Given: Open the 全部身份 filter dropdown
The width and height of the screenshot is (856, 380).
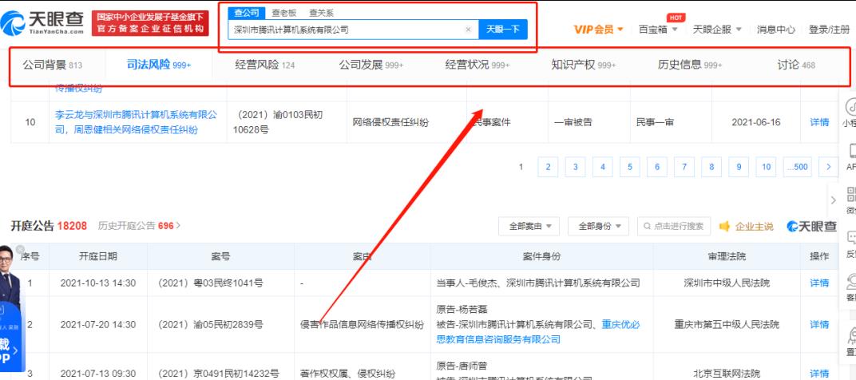Looking at the screenshot, I should [x=598, y=226].
